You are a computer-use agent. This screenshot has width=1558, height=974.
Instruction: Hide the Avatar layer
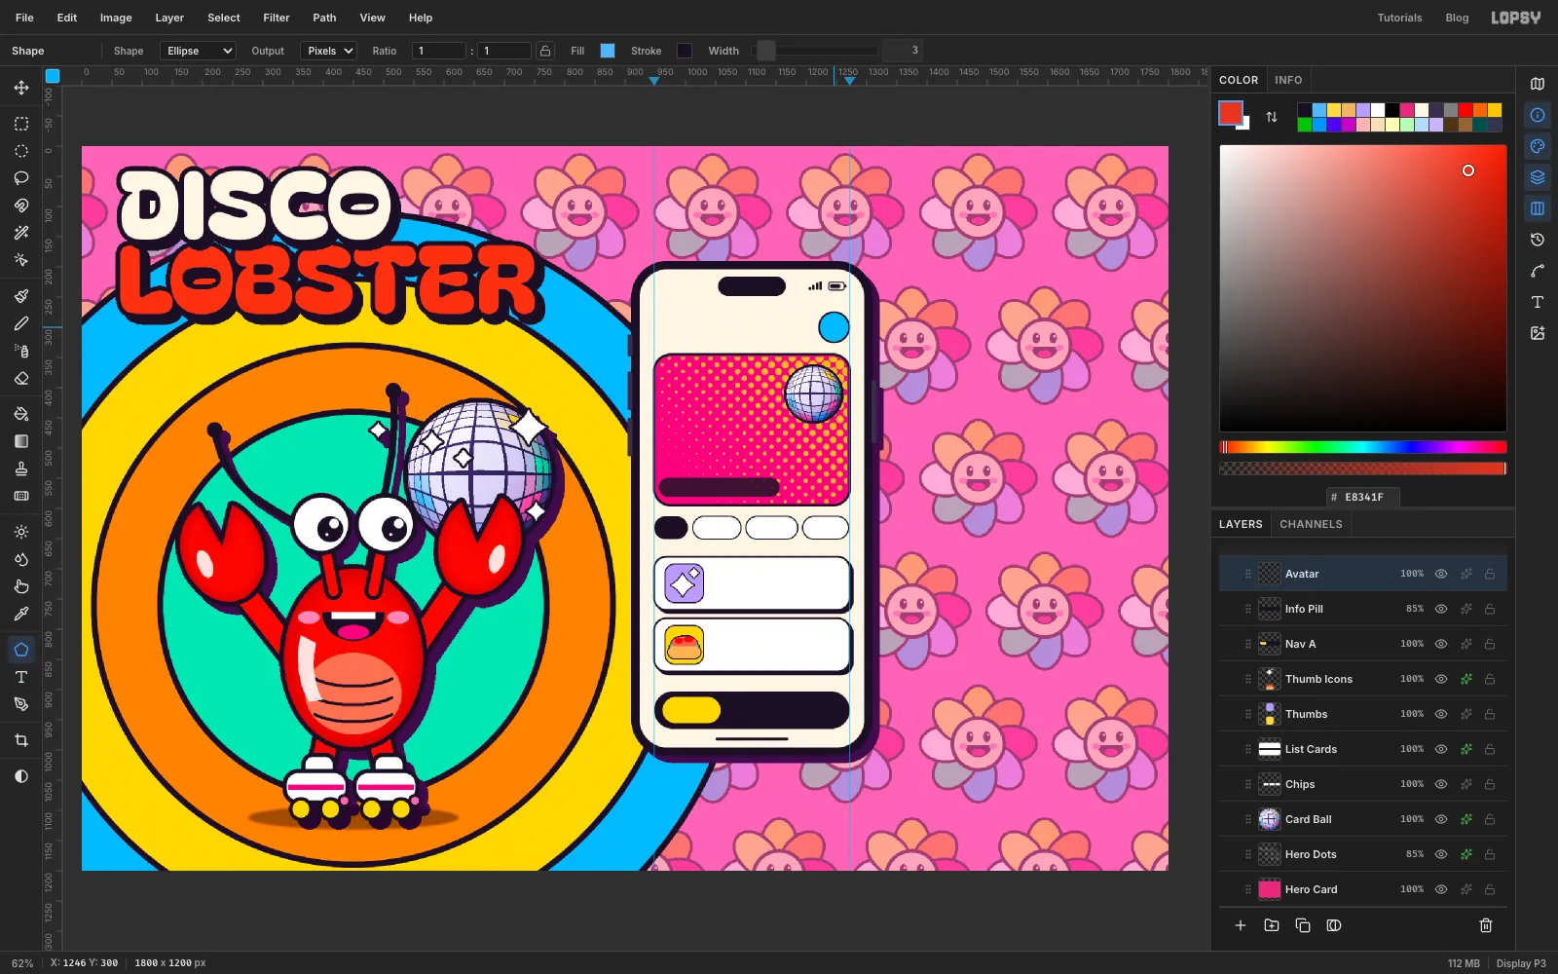[1441, 574]
